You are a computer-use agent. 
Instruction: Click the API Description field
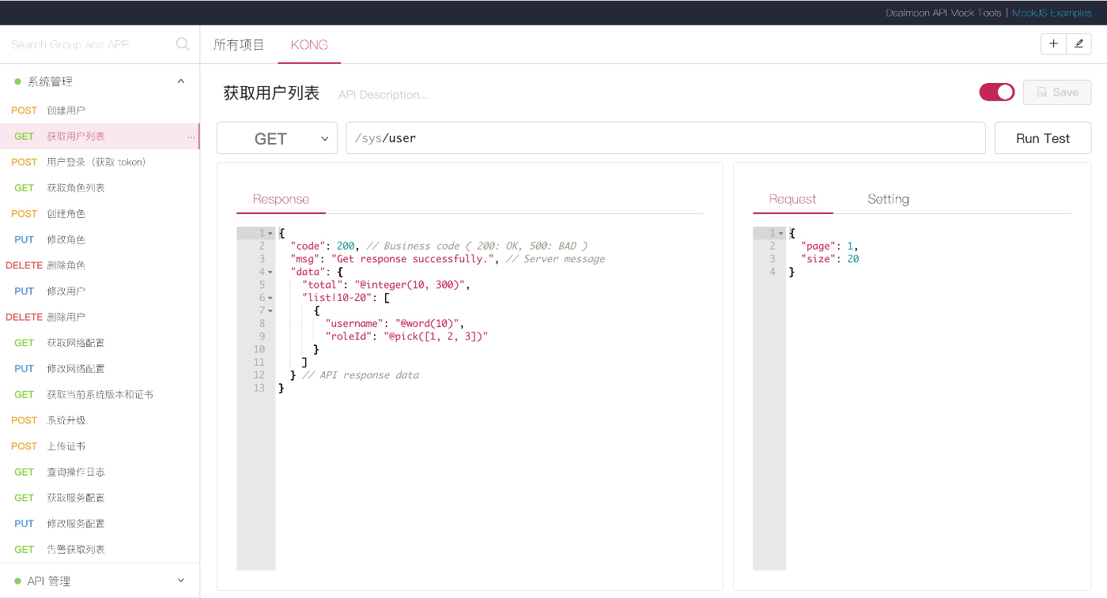coord(383,95)
